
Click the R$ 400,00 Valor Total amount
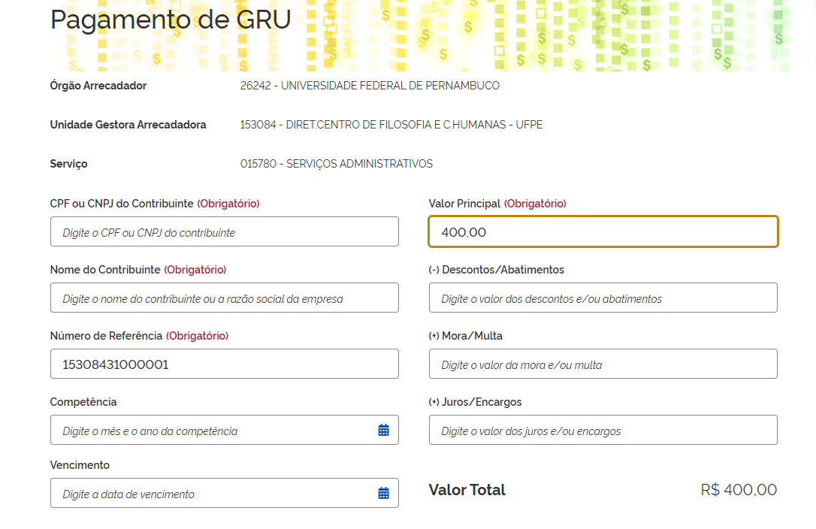click(x=739, y=490)
